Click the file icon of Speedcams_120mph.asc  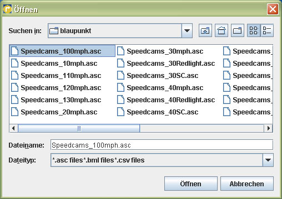pyautogui.click(x=14, y=87)
